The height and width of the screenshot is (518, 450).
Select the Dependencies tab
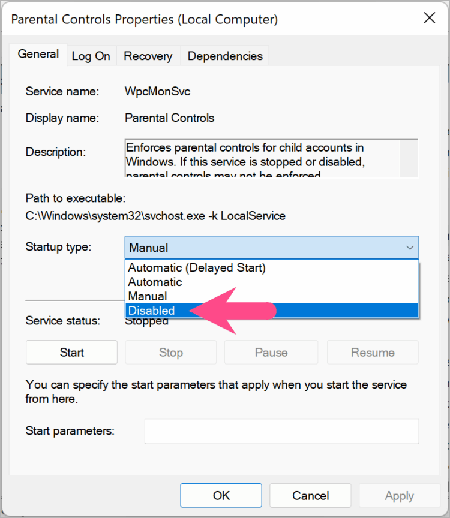point(225,56)
